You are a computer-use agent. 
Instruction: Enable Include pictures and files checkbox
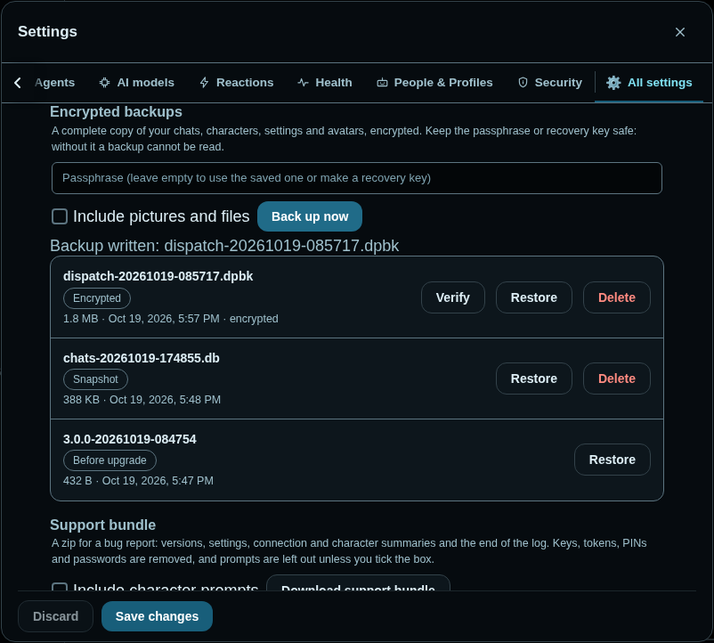(60, 216)
